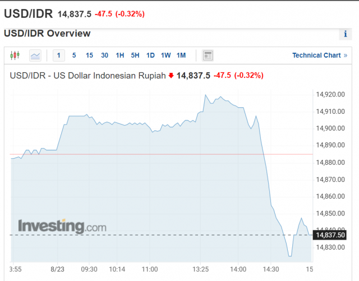Click the red down arrow indicator
This screenshot has height=281, width=359.
[x=171, y=76]
